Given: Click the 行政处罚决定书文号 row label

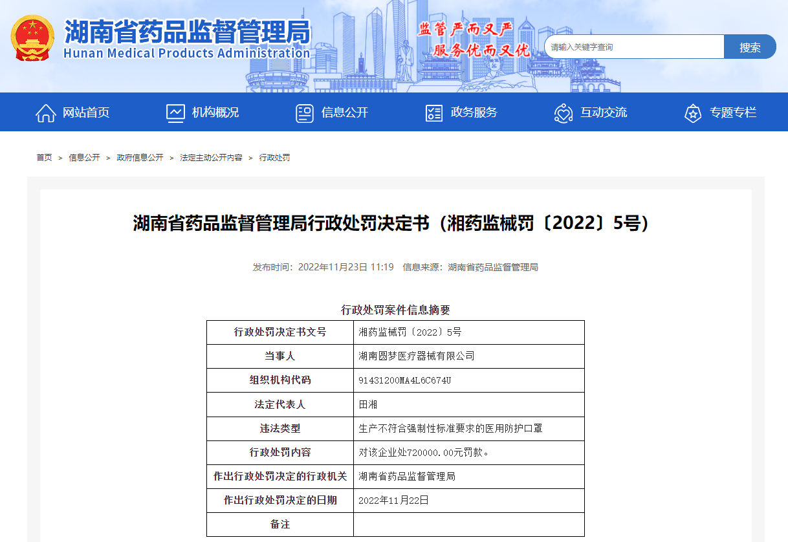Looking at the screenshot, I should (x=280, y=332).
